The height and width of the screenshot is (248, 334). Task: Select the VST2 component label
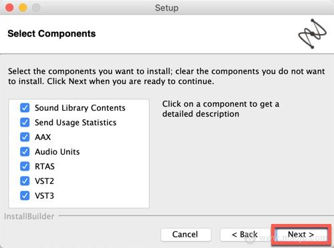[44, 181]
